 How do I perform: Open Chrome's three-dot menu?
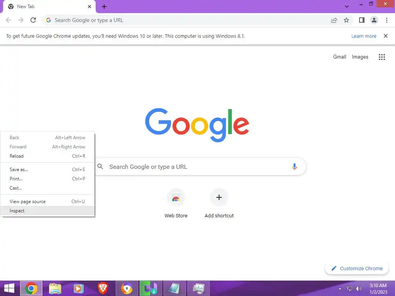[x=387, y=20]
